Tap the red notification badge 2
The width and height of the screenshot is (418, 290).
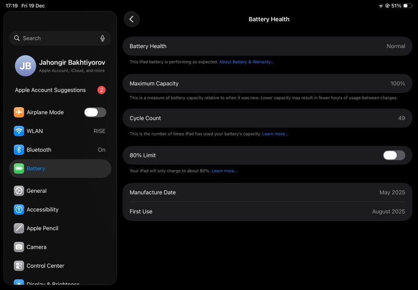point(101,90)
